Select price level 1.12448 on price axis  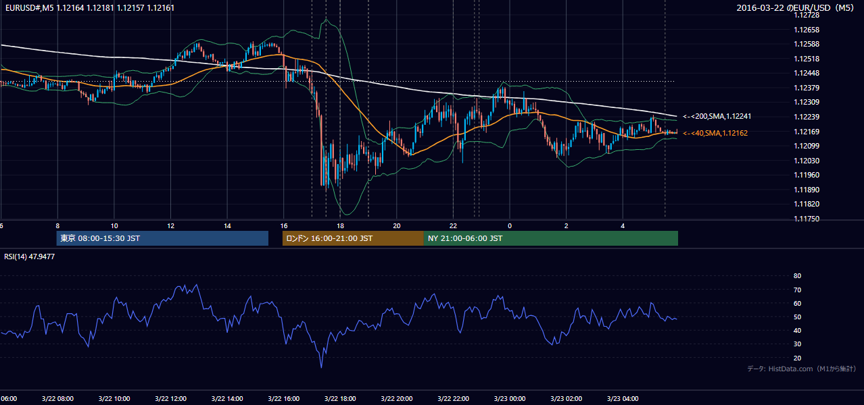tap(807, 73)
